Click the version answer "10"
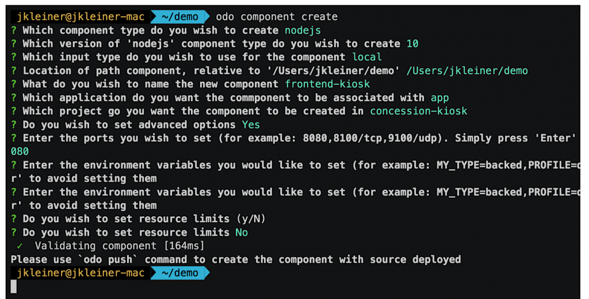The width and height of the screenshot is (589, 299). 412,44
